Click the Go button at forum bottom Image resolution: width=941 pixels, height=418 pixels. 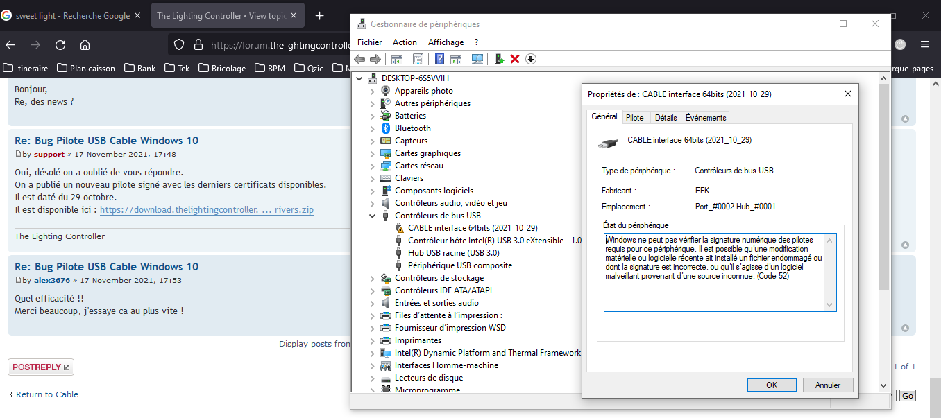pos(908,396)
